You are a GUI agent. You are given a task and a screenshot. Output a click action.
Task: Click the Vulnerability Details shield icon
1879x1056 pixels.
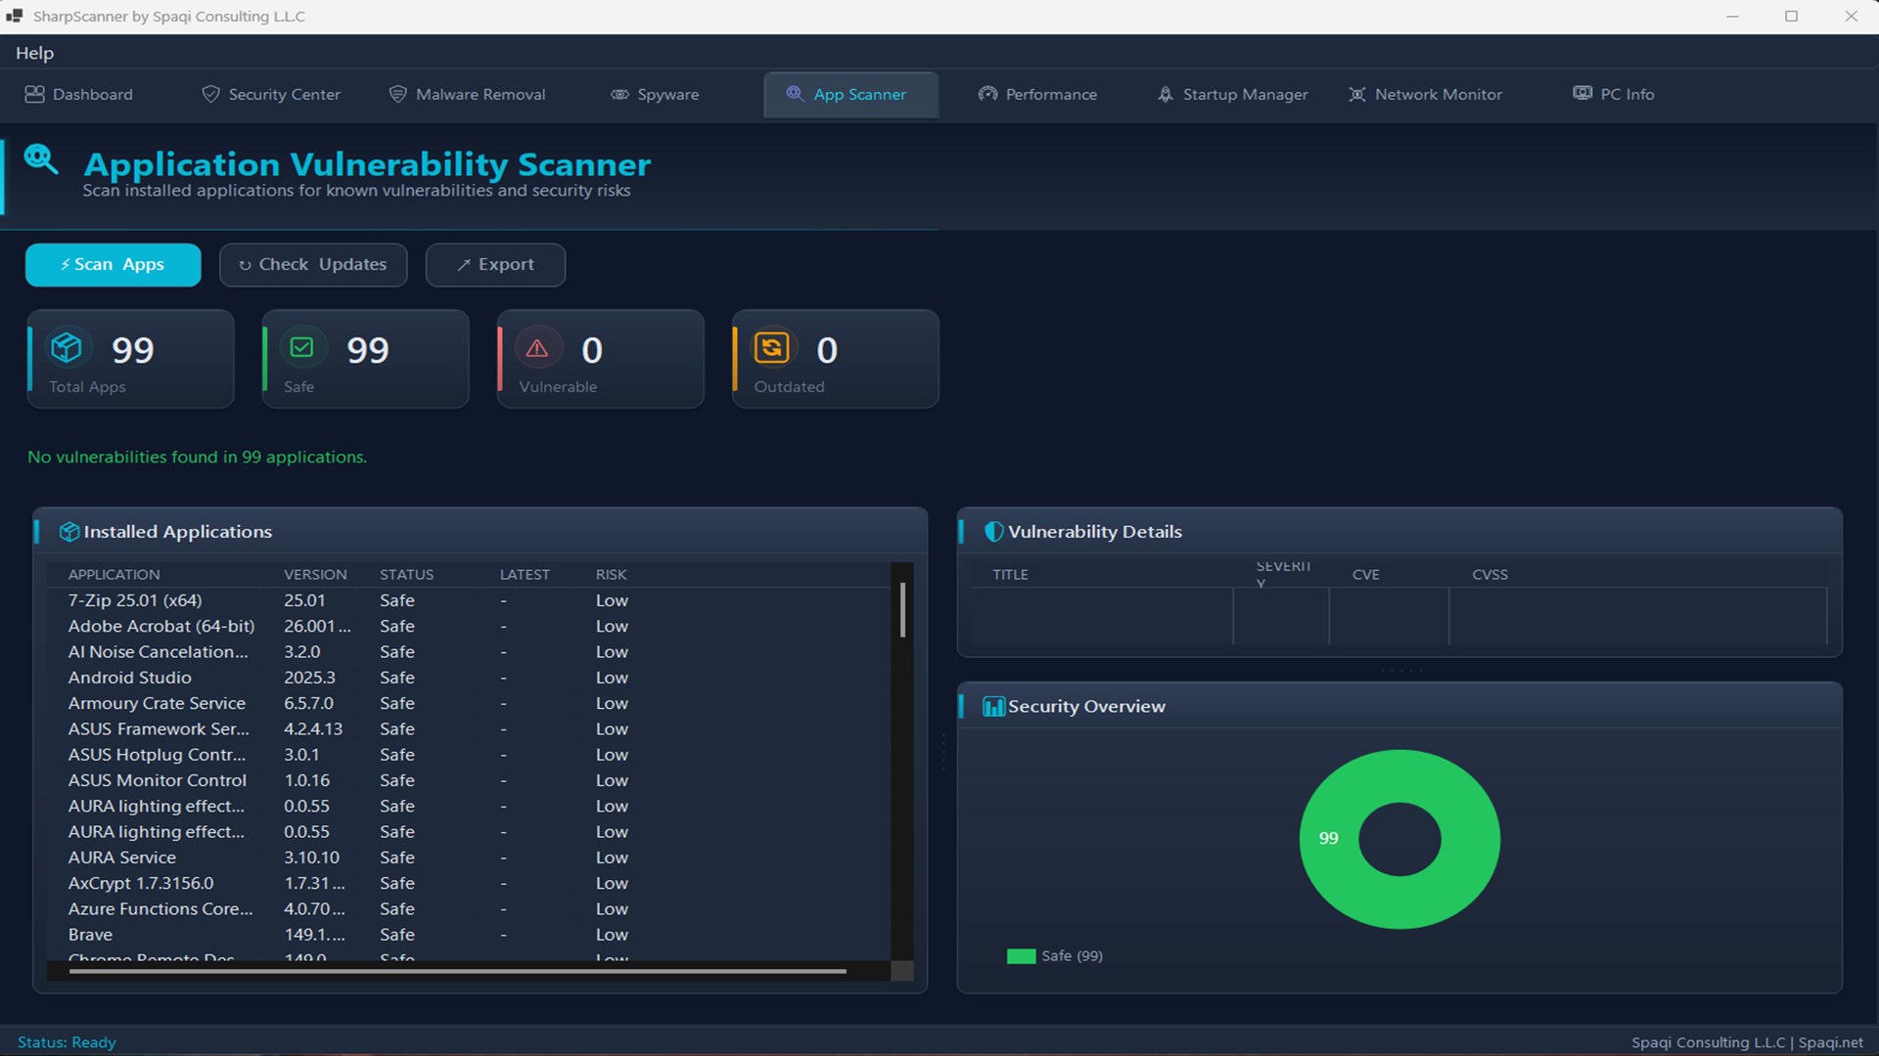pos(993,532)
